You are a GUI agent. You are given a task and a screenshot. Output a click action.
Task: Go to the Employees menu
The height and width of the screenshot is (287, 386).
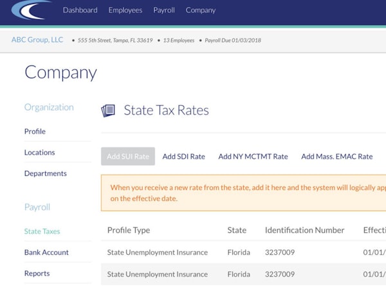click(x=125, y=10)
